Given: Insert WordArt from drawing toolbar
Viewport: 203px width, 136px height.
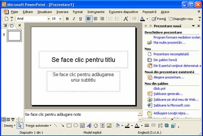Looking at the screenshot, I should pyautogui.click(x=89, y=125).
